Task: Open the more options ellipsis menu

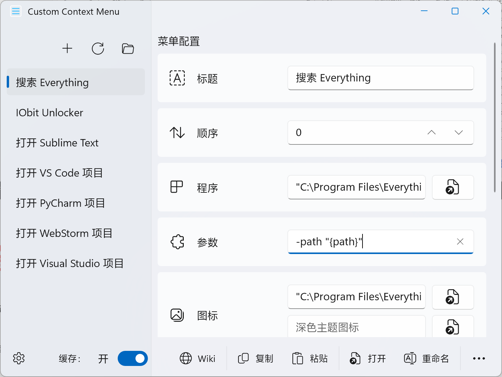Action: (x=479, y=358)
